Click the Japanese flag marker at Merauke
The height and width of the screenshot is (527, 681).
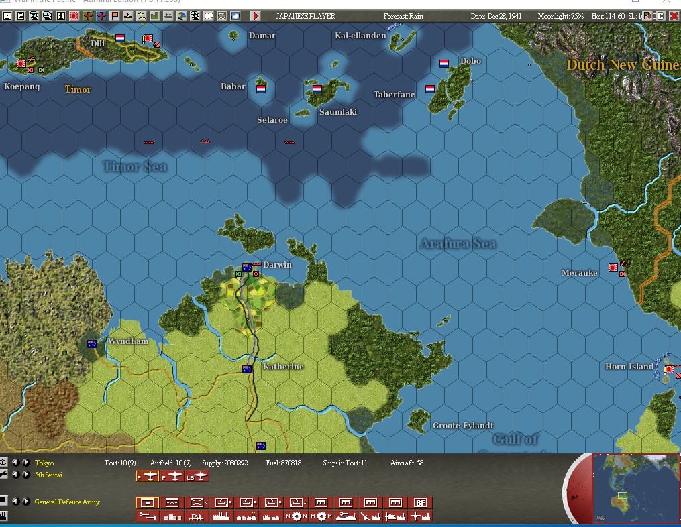(x=613, y=268)
